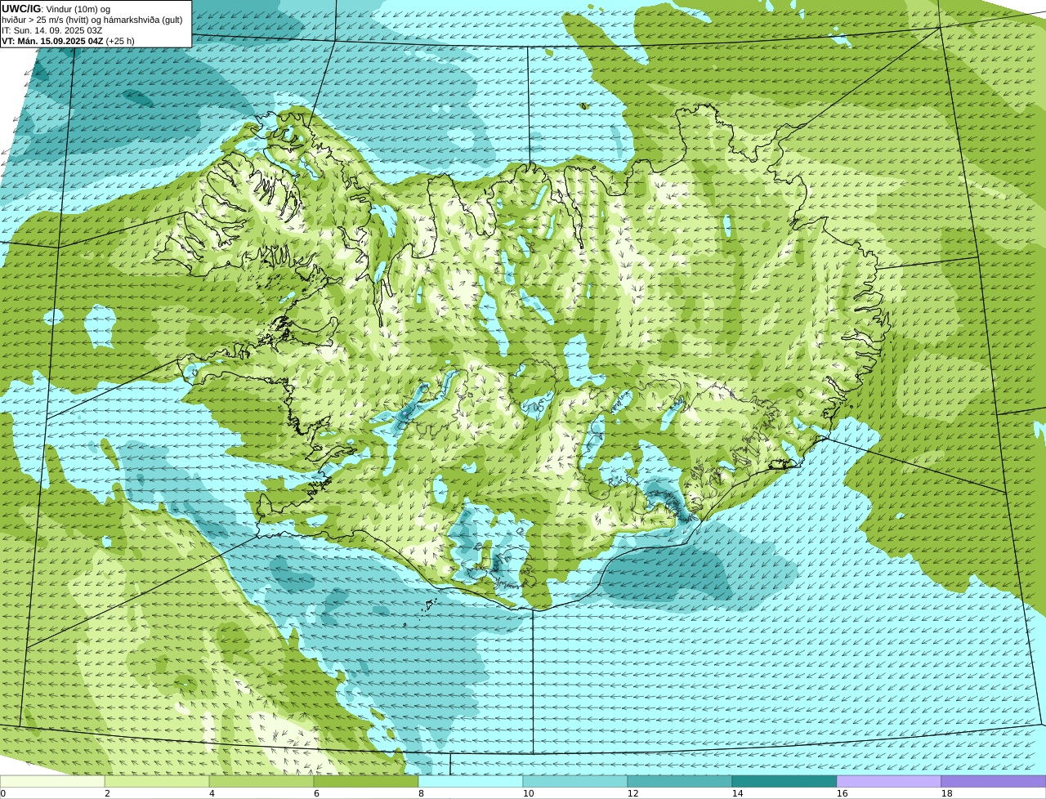Click the valid time "VT: Mán. 15.09.2025 04Z"

pos(52,41)
